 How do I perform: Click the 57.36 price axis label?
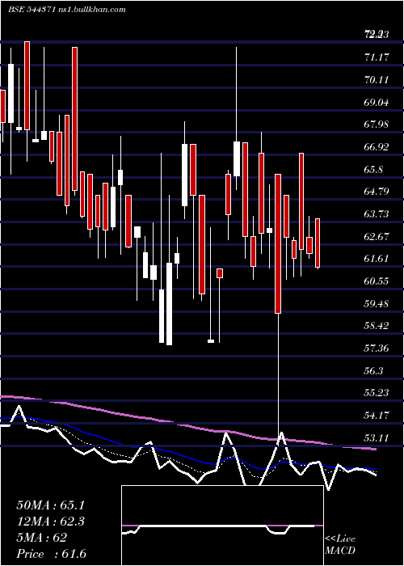[x=377, y=348]
